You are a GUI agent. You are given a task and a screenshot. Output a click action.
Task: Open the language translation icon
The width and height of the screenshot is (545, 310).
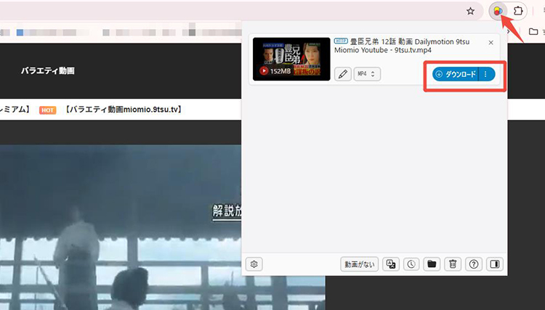click(x=391, y=264)
